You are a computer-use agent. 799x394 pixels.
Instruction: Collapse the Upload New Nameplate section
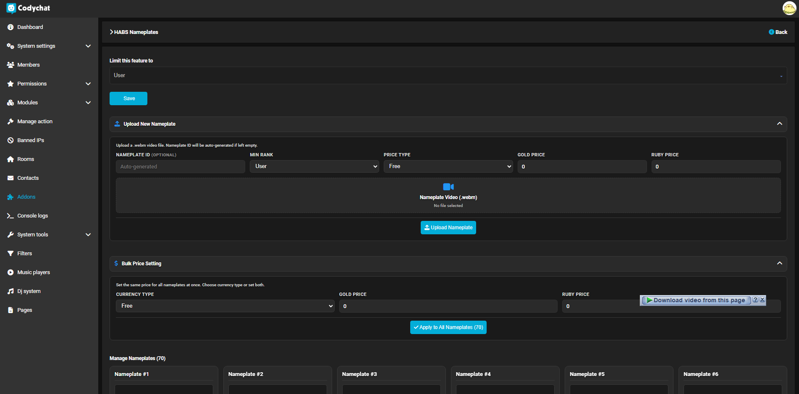(779, 124)
